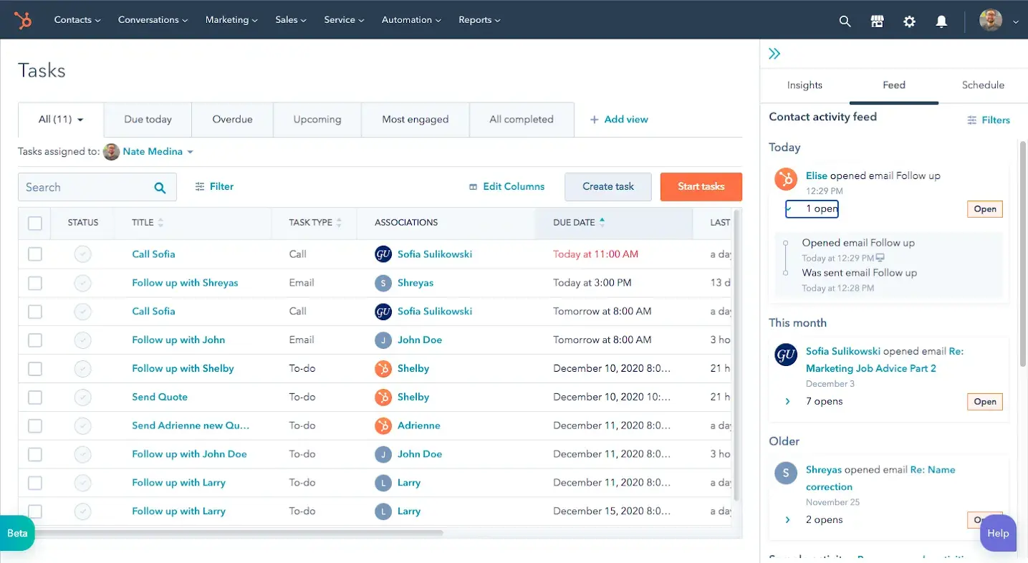Open the task Follow up with Shreyas
1028x563 pixels.
tap(185, 282)
